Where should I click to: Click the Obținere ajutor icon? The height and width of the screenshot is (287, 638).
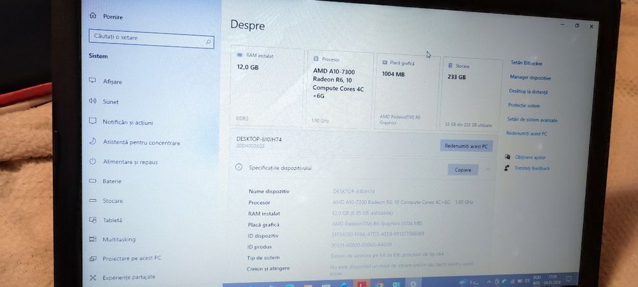tap(507, 156)
